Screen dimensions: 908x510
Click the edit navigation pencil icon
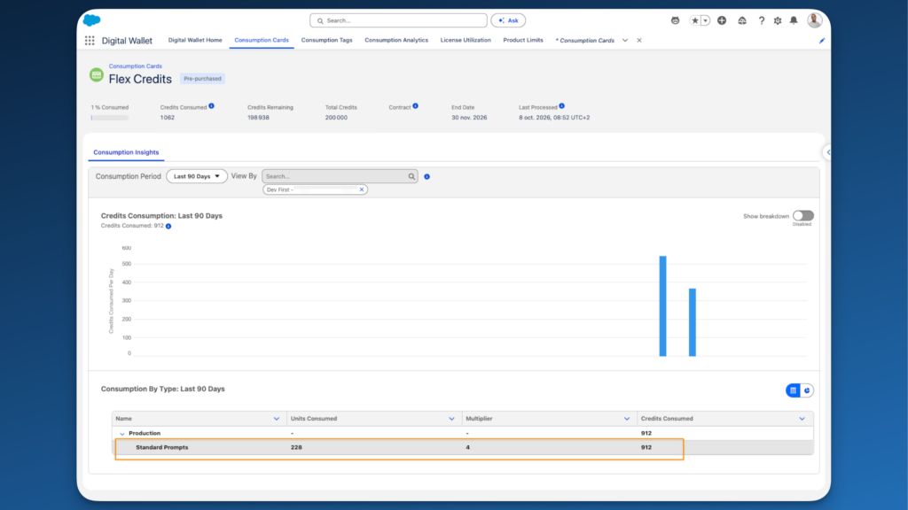pyautogui.click(x=822, y=41)
